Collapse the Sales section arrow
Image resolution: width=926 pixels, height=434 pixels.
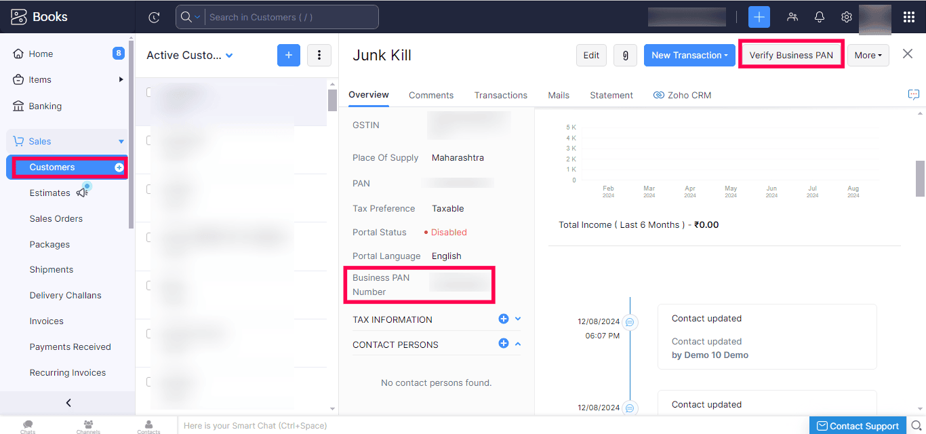pos(121,141)
